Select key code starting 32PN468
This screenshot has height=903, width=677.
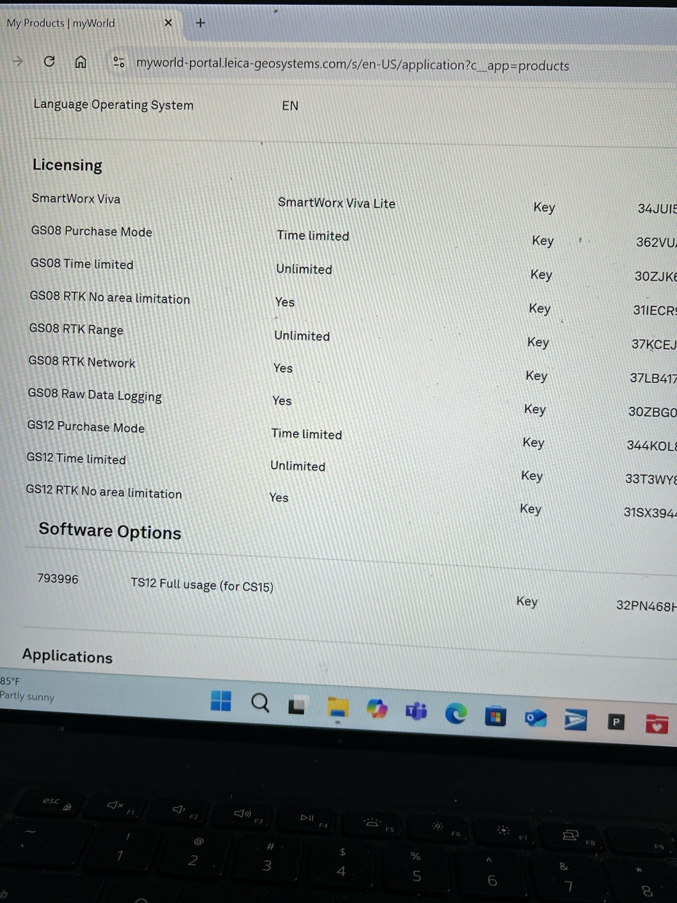[646, 606]
